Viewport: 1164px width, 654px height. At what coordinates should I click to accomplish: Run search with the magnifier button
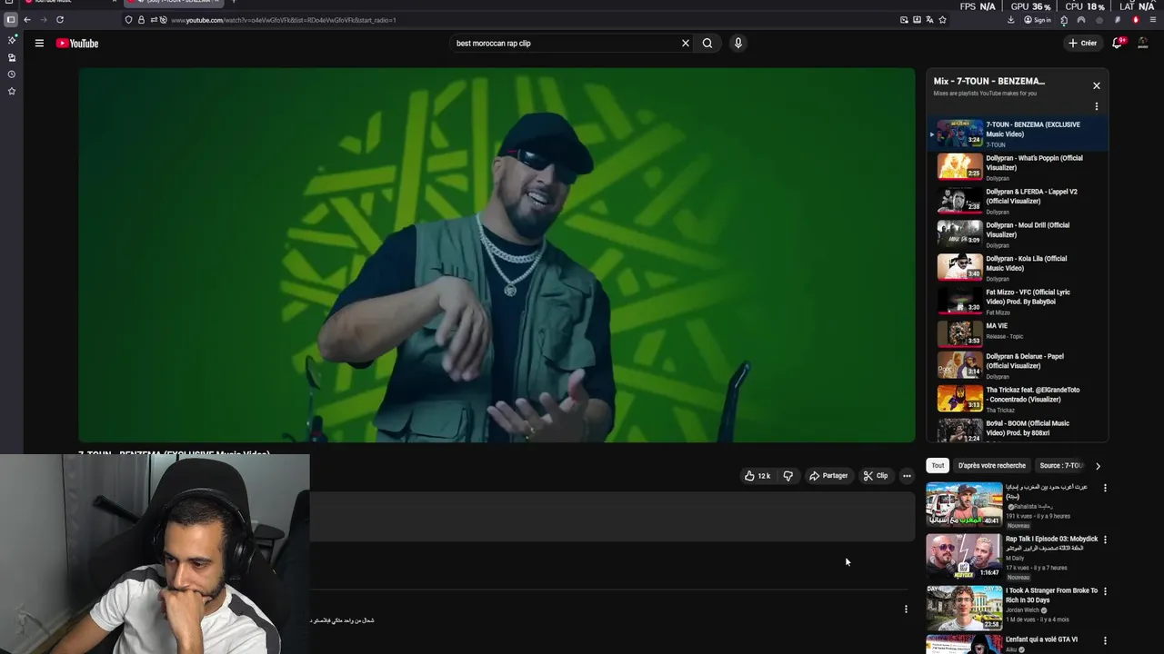click(x=707, y=43)
